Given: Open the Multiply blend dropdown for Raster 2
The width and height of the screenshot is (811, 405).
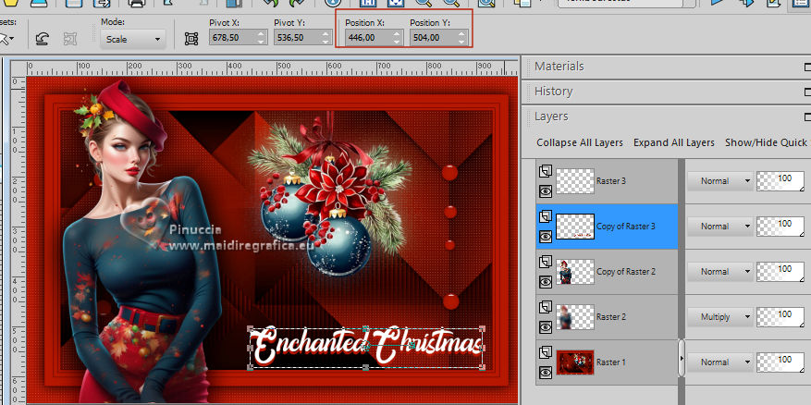Looking at the screenshot, I should [x=720, y=317].
